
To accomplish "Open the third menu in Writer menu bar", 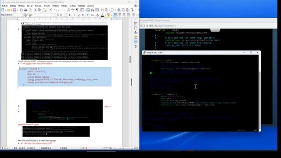I will [21, 6].
